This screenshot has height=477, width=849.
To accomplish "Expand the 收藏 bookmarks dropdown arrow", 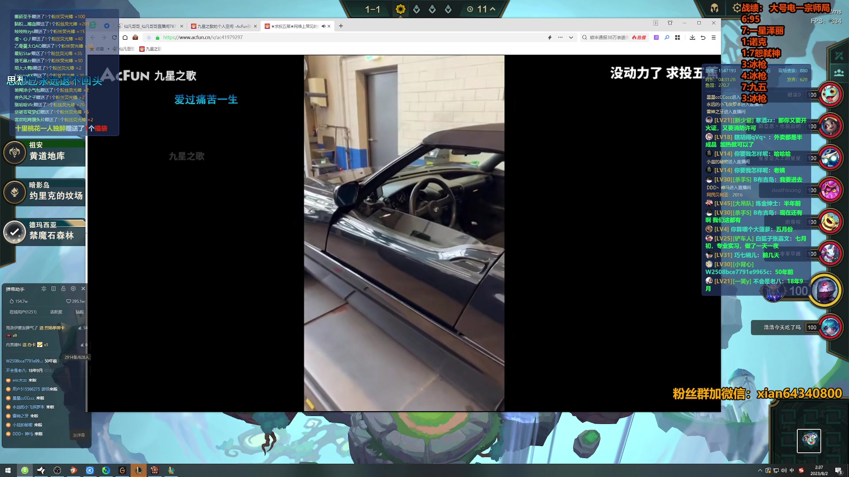I will (108, 49).
